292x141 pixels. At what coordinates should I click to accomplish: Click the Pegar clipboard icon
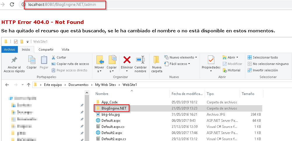pyautogui.click(x=44, y=60)
